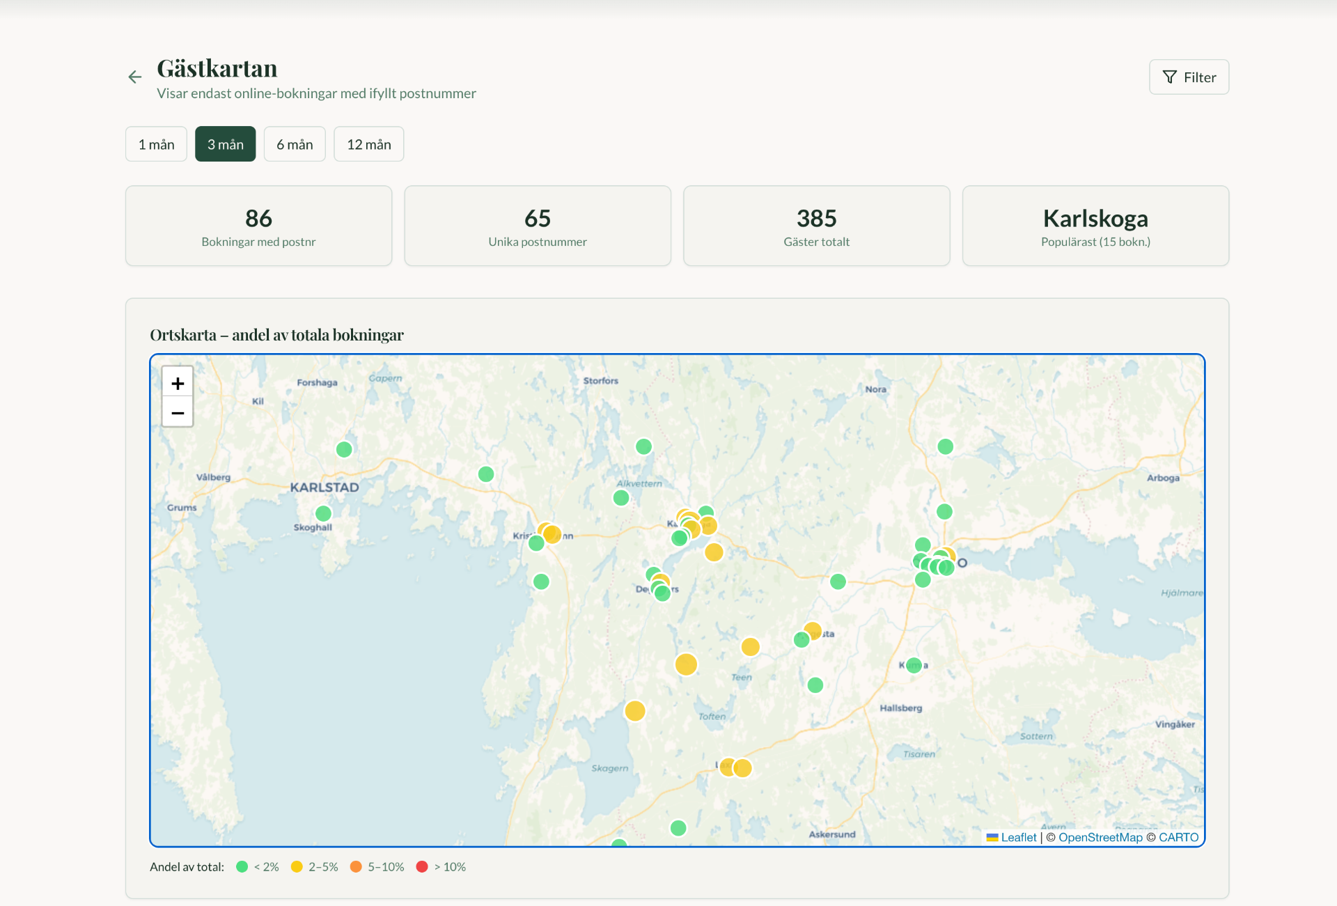Click the Arboga label on map
Viewport: 1337px width, 906px height.
[1163, 478]
